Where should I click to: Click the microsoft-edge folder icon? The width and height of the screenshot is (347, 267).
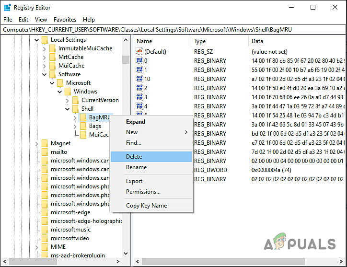(45, 212)
